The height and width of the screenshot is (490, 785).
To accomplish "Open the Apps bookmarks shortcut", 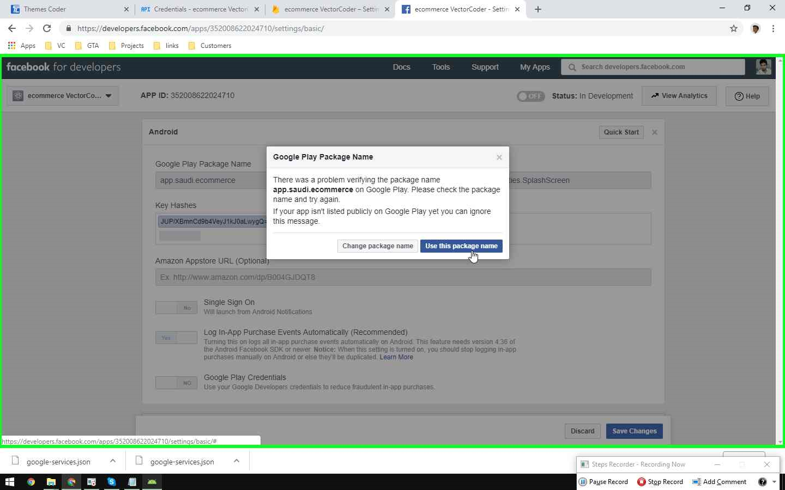I will (22, 46).
